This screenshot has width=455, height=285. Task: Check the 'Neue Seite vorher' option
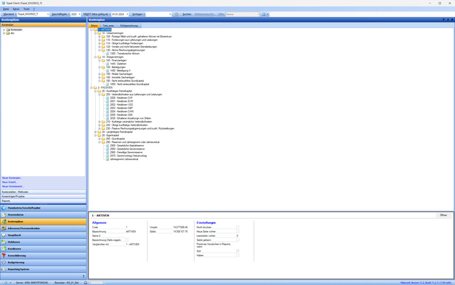pos(238,231)
